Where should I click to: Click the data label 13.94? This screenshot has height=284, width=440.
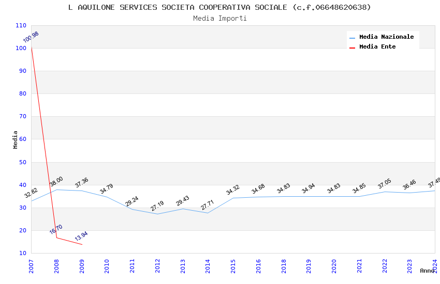point(81,236)
